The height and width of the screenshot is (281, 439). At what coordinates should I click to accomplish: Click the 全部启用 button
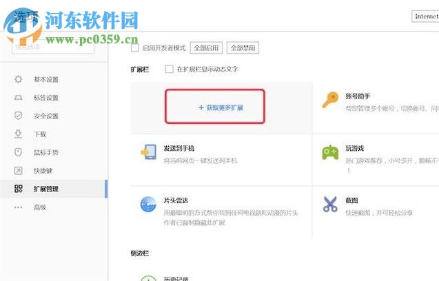point(206,48)
